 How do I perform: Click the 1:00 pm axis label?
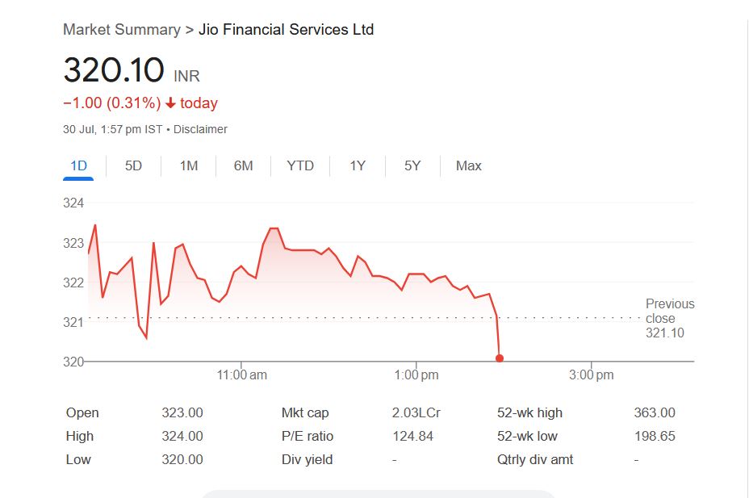click(x=416, y=375)
